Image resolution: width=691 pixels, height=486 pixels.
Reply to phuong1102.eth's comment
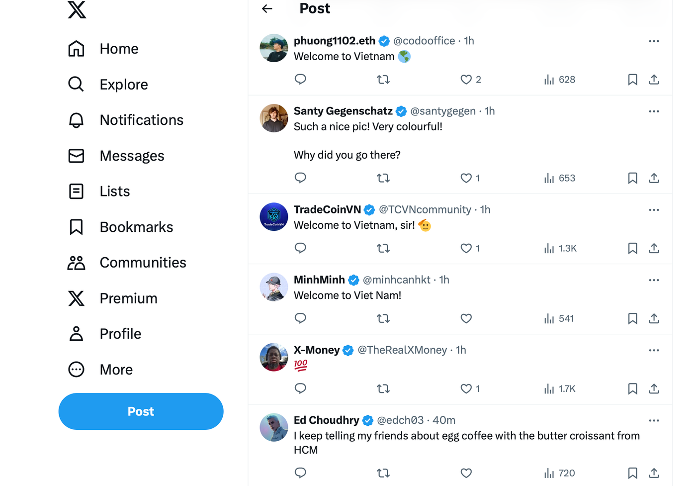pyautogui.click(x=300, y=80)
